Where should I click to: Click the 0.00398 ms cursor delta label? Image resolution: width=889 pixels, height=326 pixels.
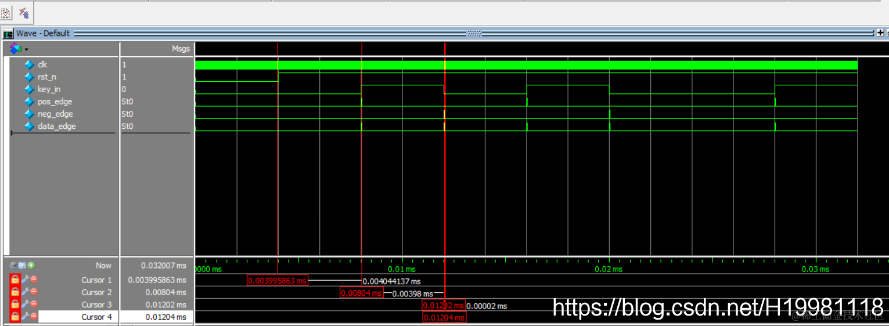coord(413,294)
